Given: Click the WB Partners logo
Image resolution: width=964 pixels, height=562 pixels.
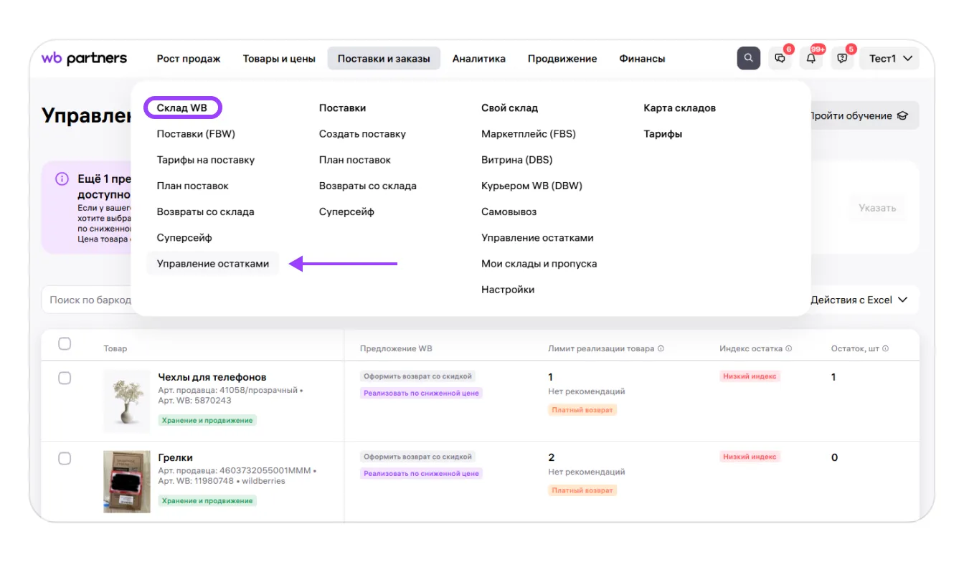Looking at the screenshot, I should pos(84,58).
